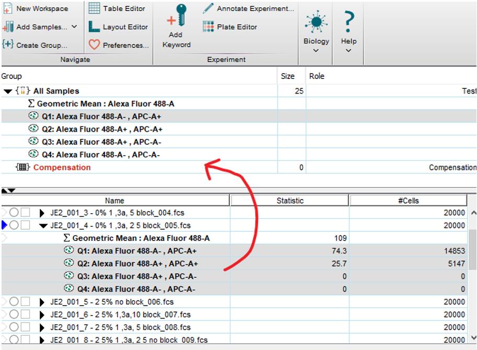Click gate icon of sample Q1 row 74.3
This screenshot has height=350, width=477.
(69, 250)
